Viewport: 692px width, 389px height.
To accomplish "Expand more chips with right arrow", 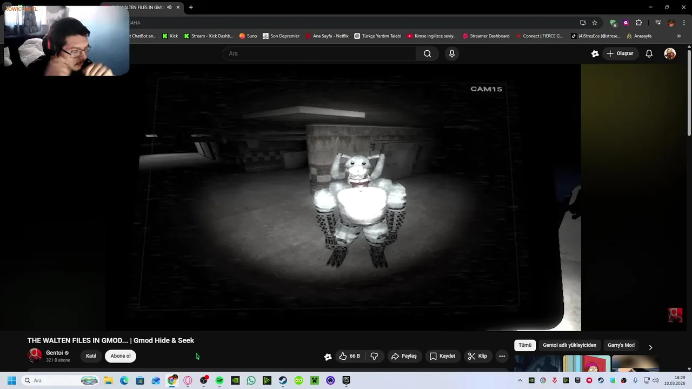I will point(650,347).
